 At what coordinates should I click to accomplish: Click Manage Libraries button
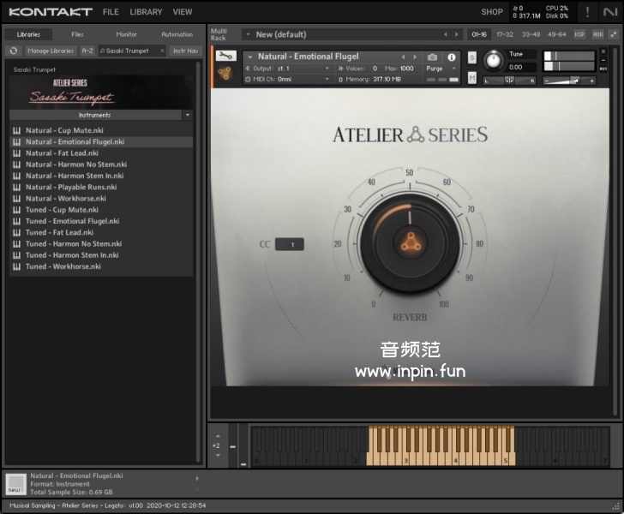click(x=51, y=51)
